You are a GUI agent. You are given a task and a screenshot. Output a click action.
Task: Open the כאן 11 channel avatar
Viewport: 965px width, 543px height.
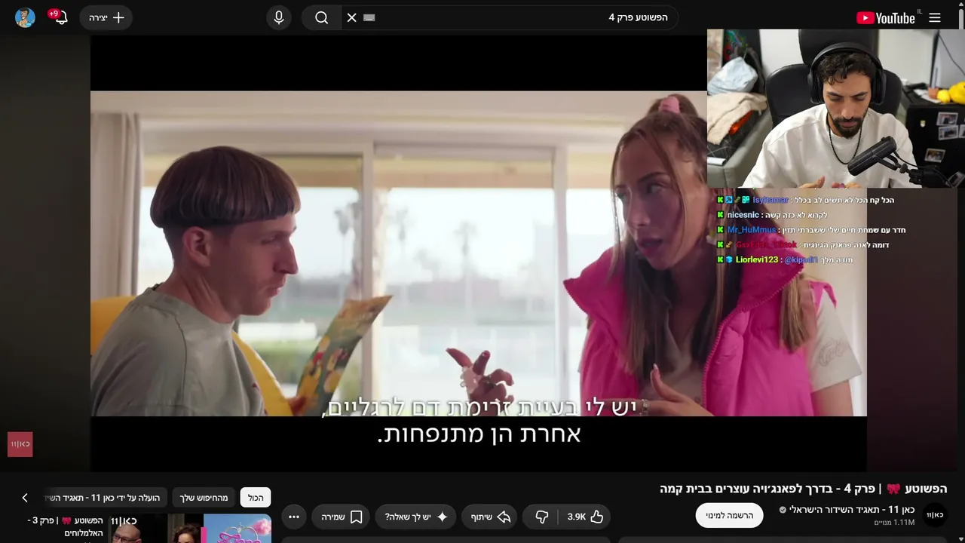coord(935,515)
